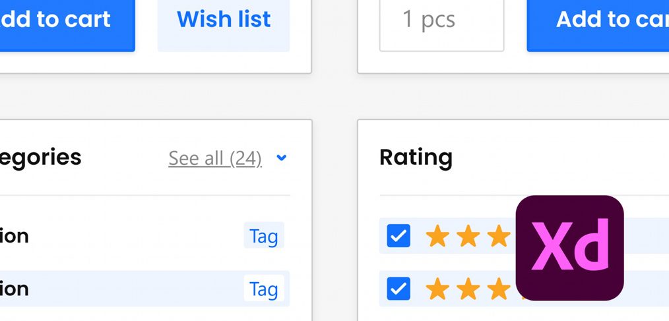
Task: Click second star in the lower rating row
Action: pyautogui.click(x=468, y=289)
